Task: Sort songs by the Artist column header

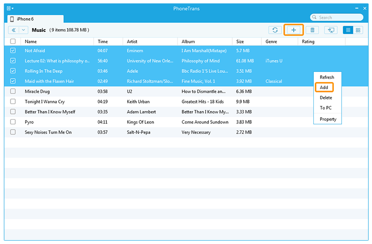Action: coord(134,41)
